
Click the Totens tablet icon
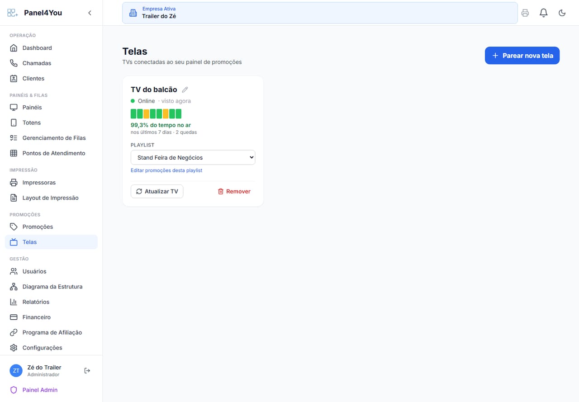click(14, 123)
